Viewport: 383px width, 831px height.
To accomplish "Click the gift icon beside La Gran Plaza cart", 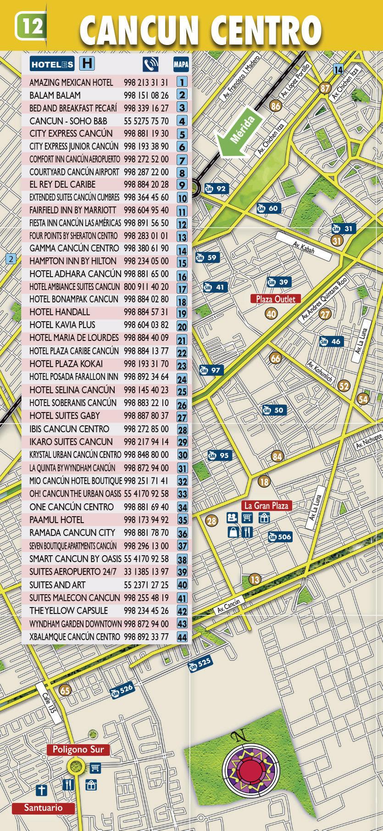I will click(x=264, y=518).
